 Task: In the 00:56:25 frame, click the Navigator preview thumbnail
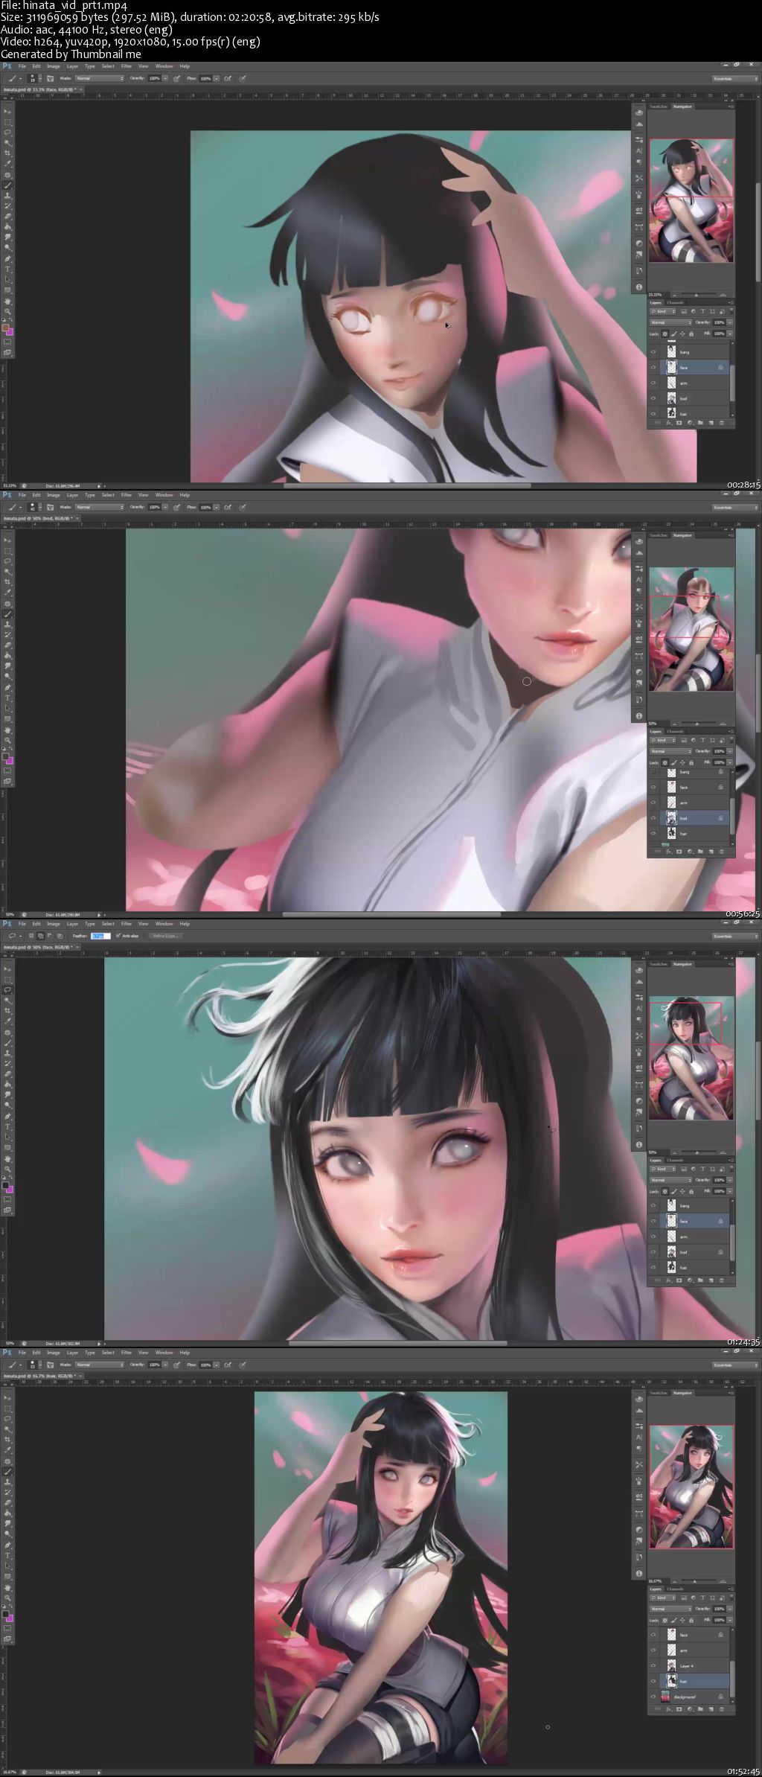pyautogui.click(x=691, y=629)
